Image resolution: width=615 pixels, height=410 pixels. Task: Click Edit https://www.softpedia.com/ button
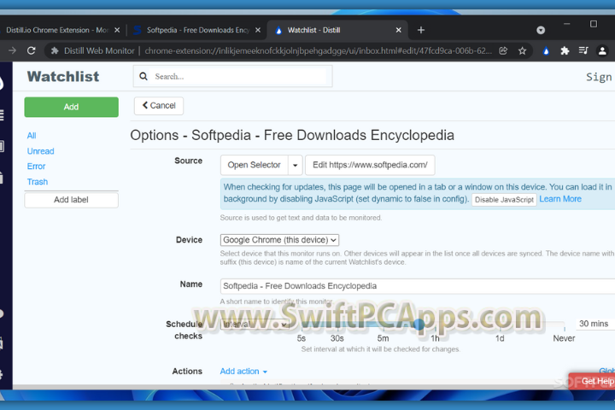[x=370, y=165]
